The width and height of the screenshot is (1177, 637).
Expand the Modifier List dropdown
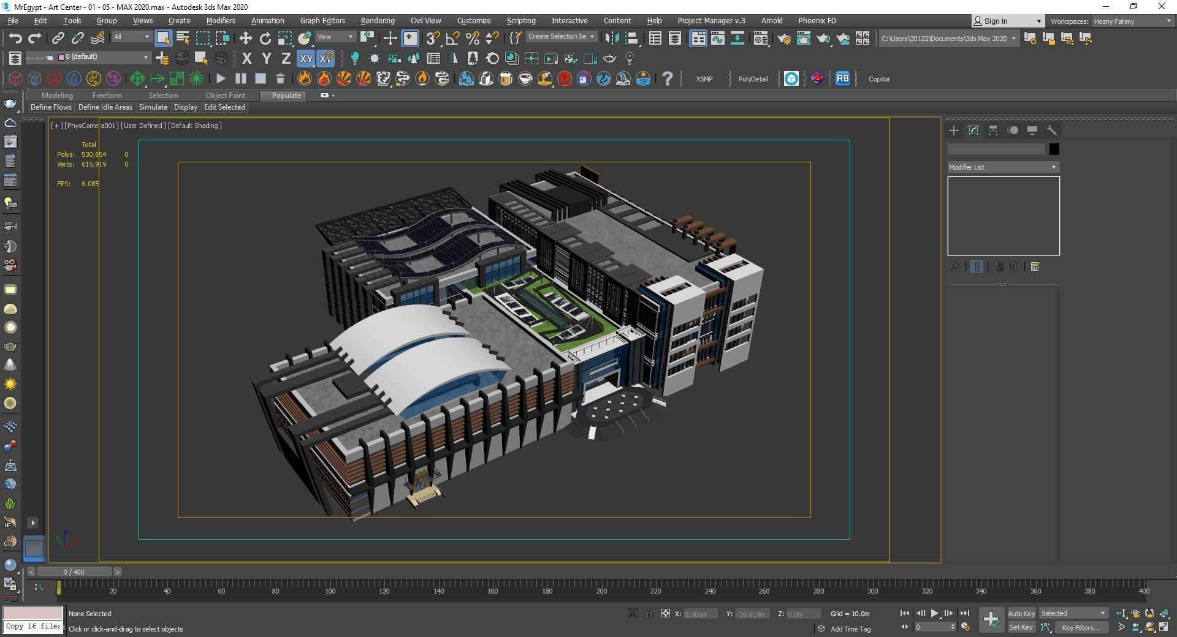coord(1003,167)
